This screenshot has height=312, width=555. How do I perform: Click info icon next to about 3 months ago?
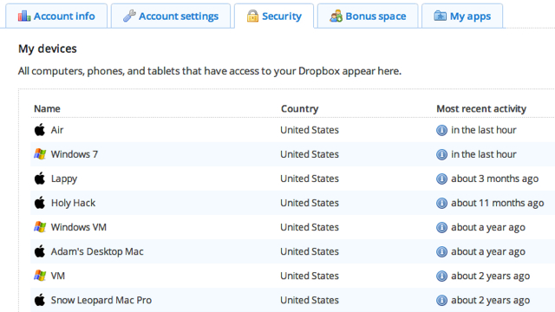click(x=441, y=179)
